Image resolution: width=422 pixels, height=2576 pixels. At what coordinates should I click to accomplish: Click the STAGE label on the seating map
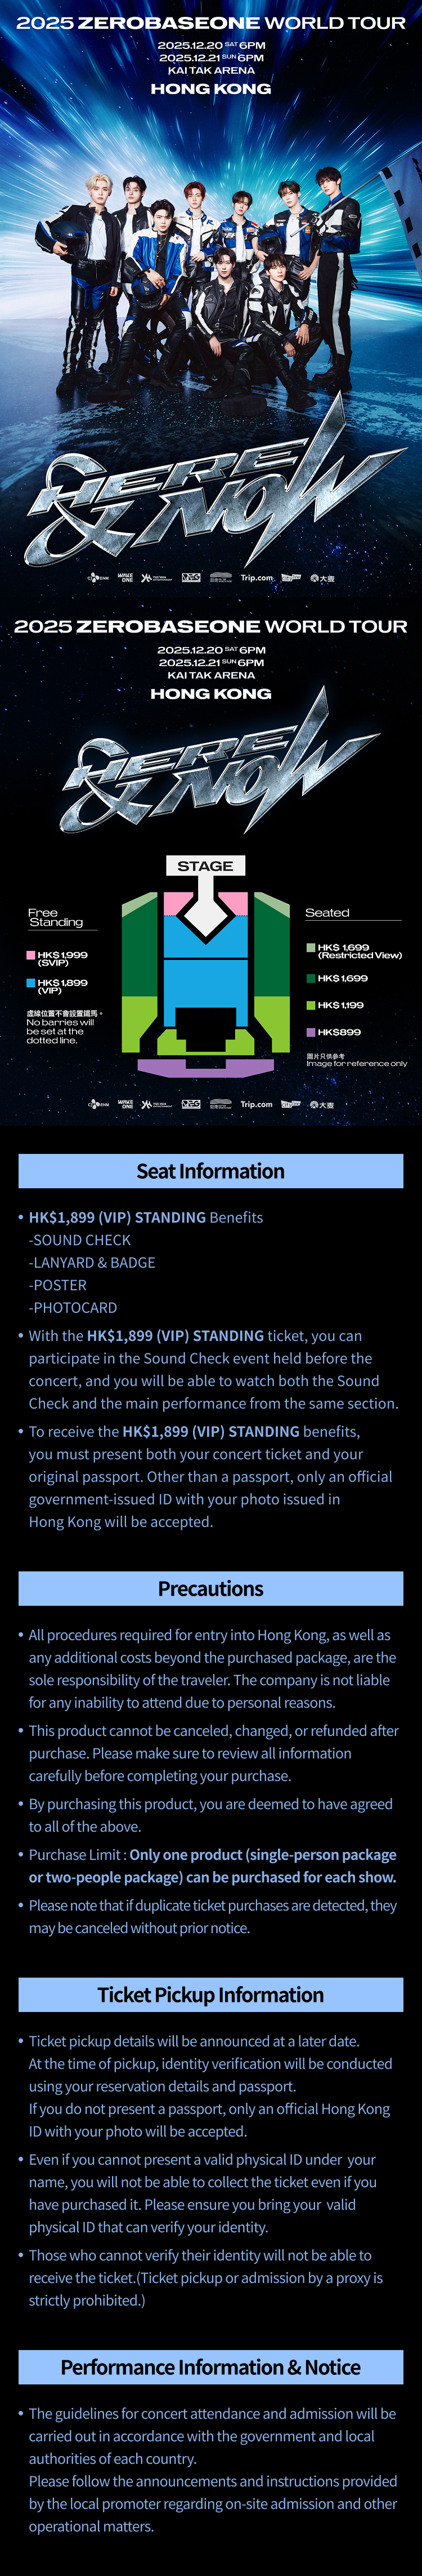pyautogui.click(x=205, y=866)
